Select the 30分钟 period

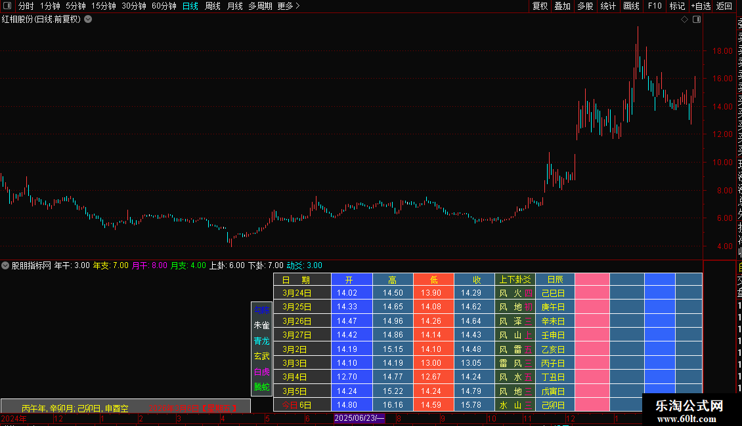tap(134, 6)
